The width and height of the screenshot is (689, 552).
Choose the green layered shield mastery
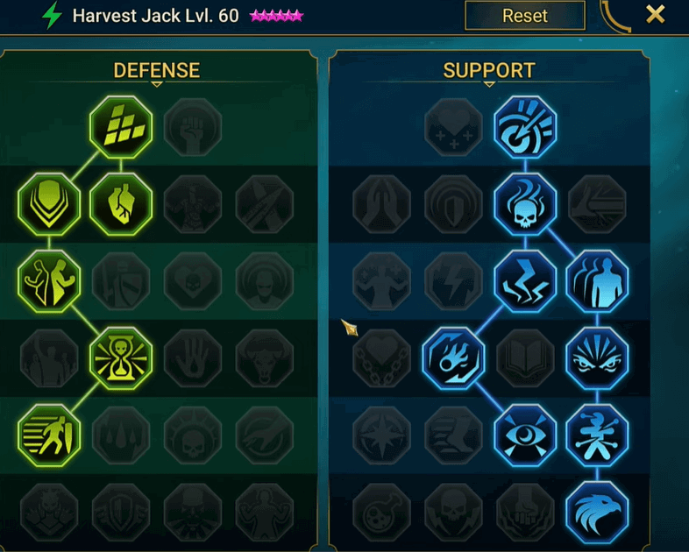tap(49, 204)
